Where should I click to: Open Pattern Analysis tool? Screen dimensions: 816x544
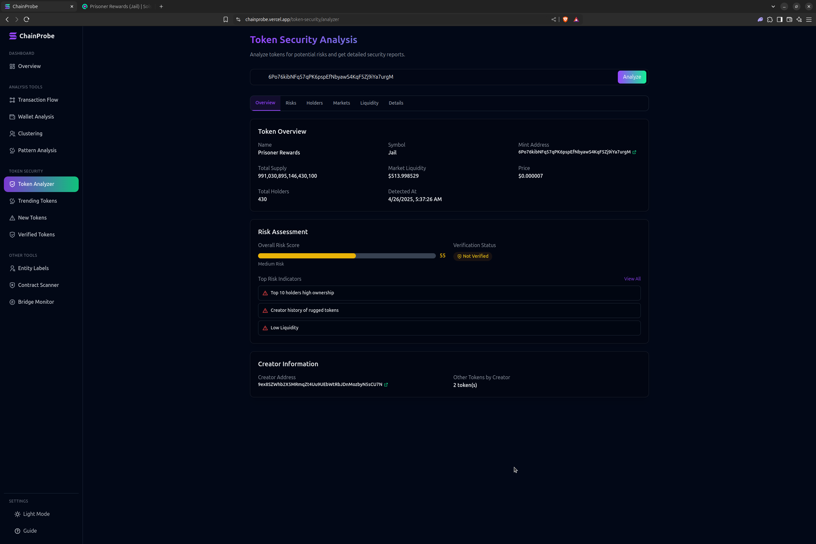click(x=41, y=150)
